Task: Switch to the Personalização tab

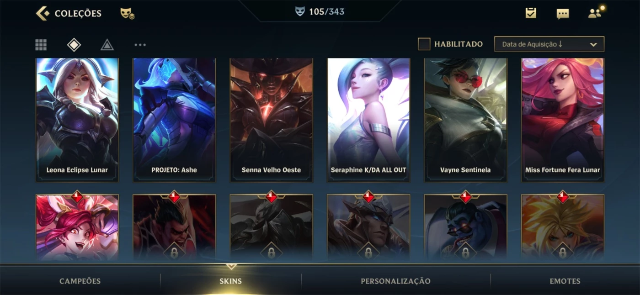Action: (395, 281)
